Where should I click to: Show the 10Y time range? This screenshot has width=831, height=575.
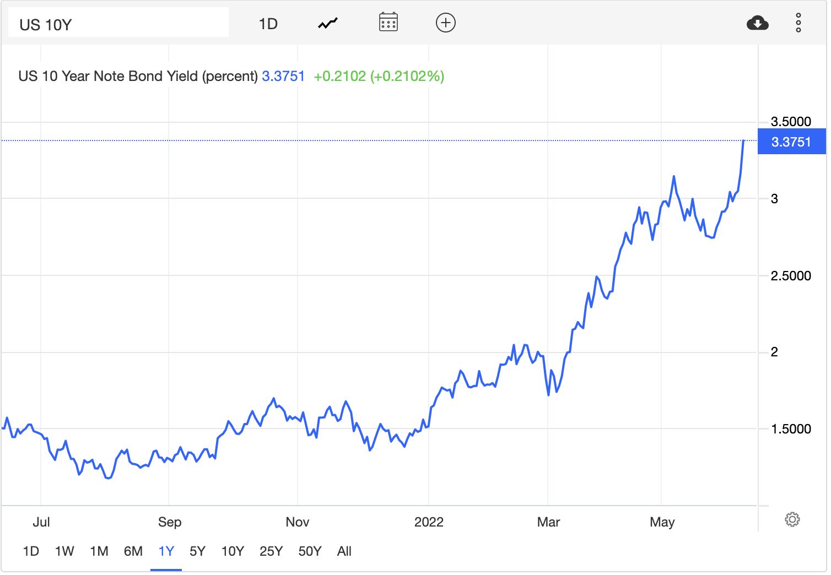233,551
